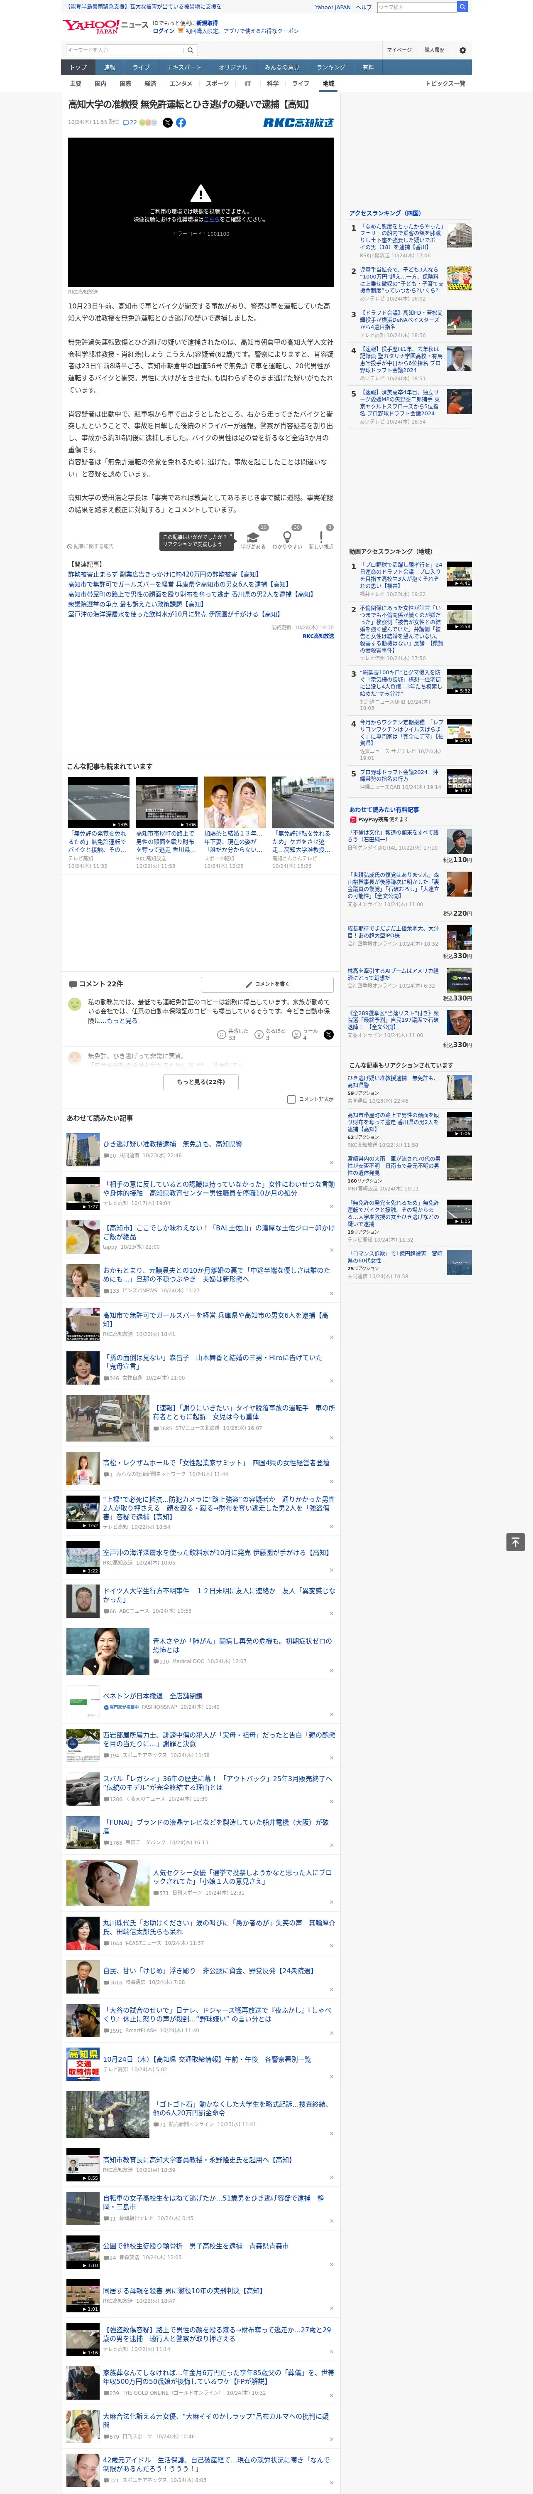Report the article via 記事に関する報告
533x2494 pixels.
(x=90, y=546)
